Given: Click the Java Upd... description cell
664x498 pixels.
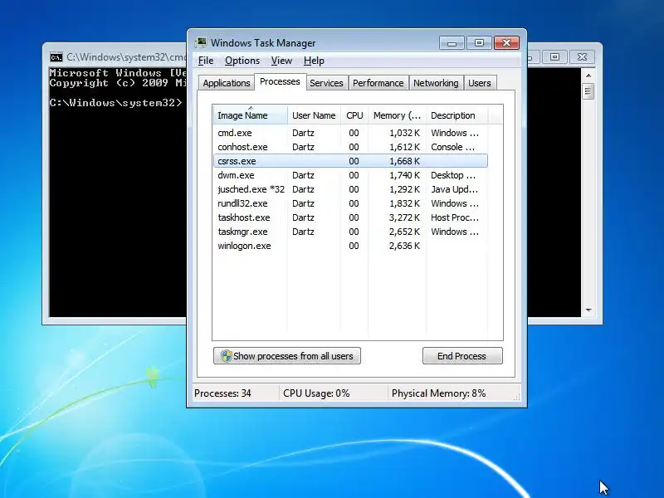Looking at the screenshot, I should click(454, 189).
